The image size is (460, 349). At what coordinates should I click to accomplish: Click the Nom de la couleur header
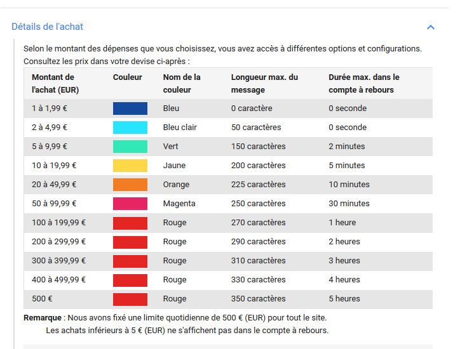click(182, 84)
